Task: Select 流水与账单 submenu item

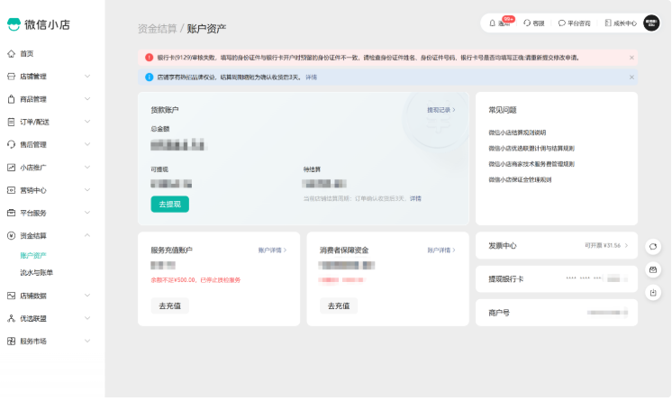Action: [37, 272]
